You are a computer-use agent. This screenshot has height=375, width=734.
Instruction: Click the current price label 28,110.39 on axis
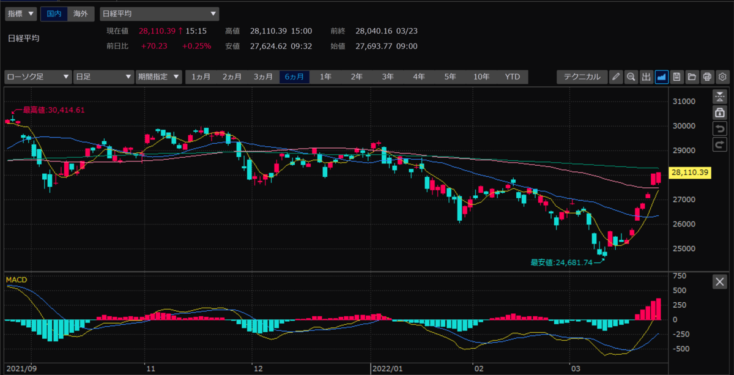click(689, 173)
